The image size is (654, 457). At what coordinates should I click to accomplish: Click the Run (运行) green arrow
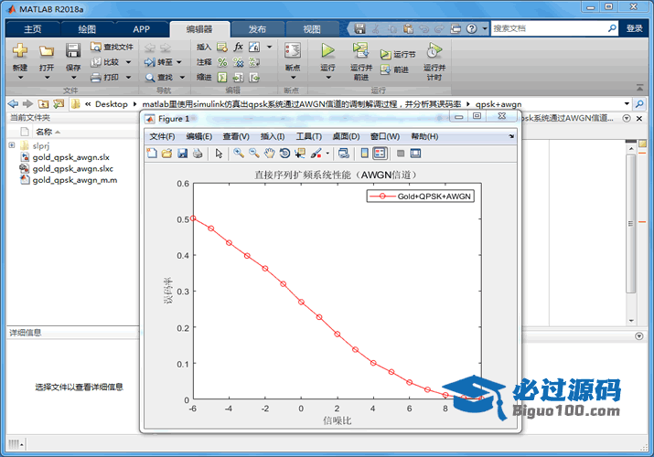[x=327, y=51]
